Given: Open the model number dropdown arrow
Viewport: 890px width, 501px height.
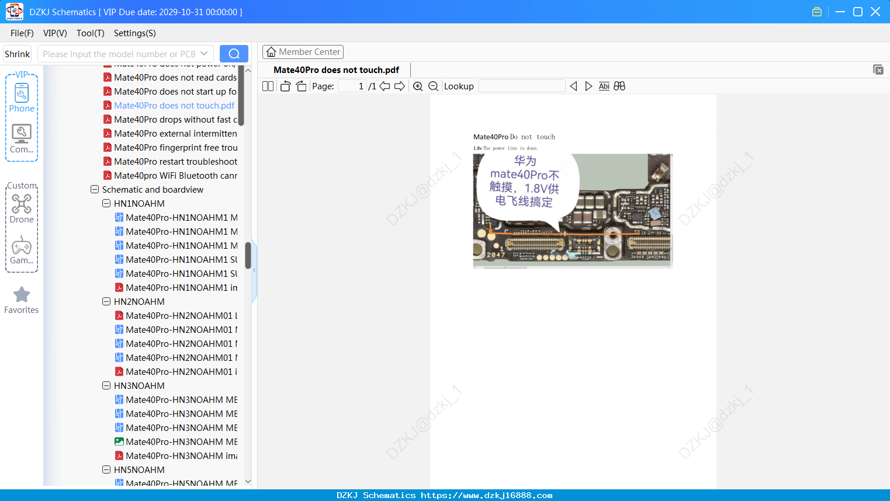Looking at the screenshot, I should point(204,54).
